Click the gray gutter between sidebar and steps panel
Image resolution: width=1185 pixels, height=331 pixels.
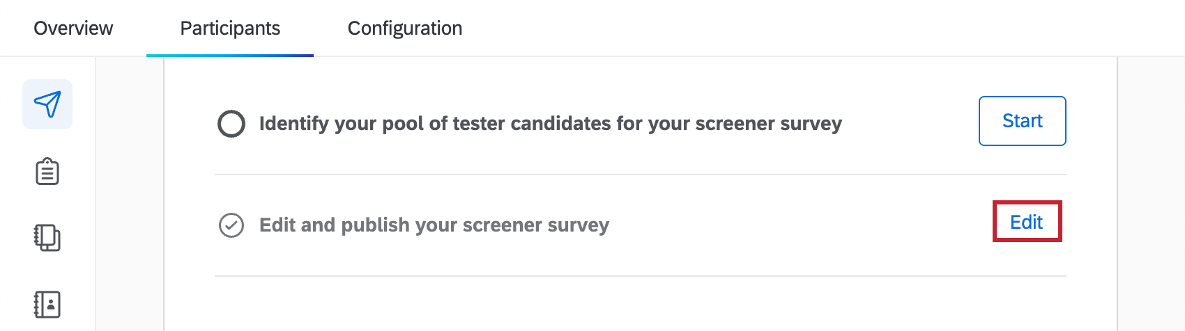[x=130, y=195]
